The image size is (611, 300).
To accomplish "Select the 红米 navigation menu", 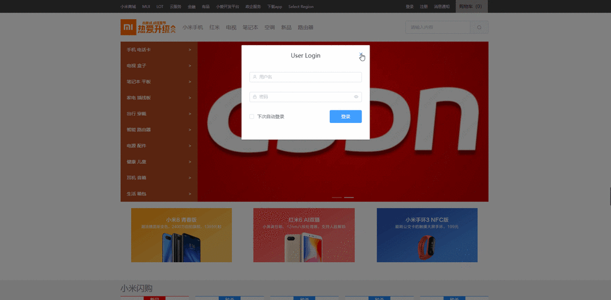I will [214, 27].
